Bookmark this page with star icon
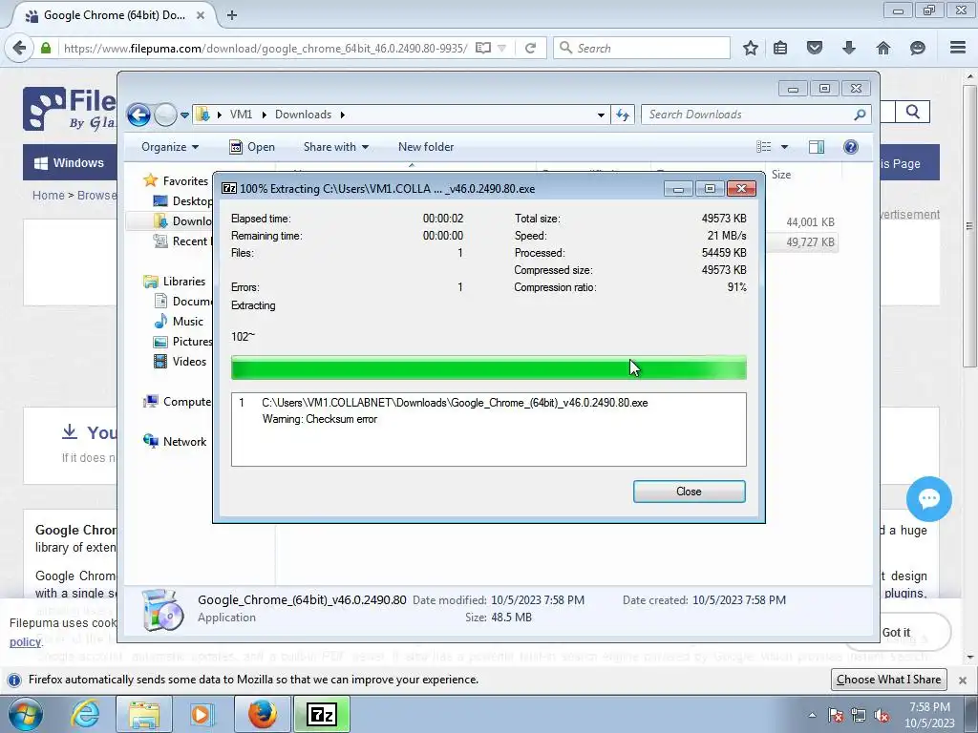Image resolution: width=978 pixels, height=733 pixels. (x=751, y=48)
